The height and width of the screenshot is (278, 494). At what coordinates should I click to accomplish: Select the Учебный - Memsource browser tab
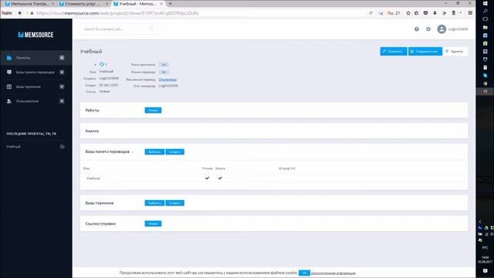[137, 4]
